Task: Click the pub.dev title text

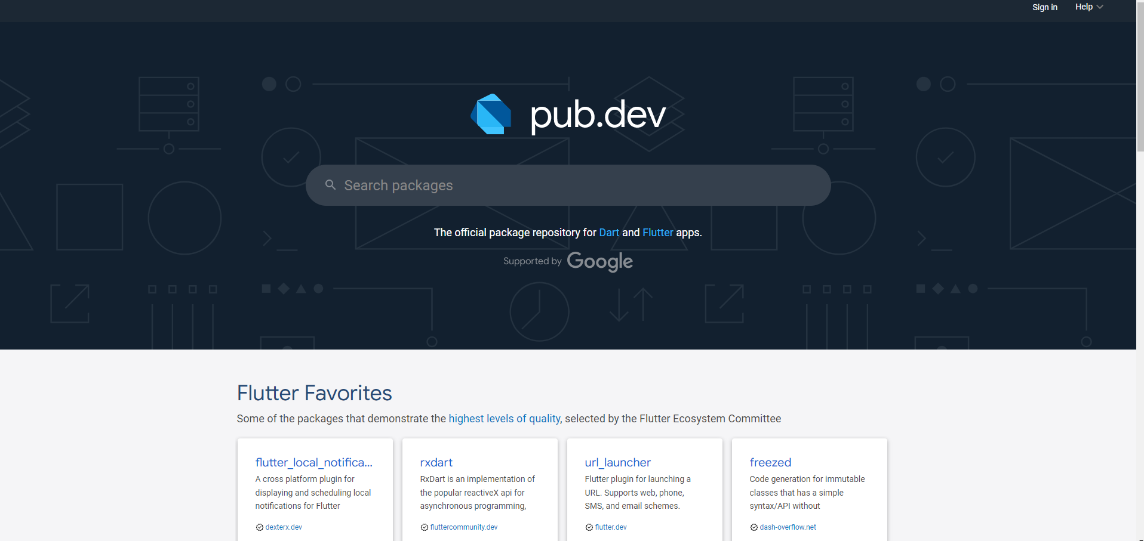Action: tap(598, 115)
